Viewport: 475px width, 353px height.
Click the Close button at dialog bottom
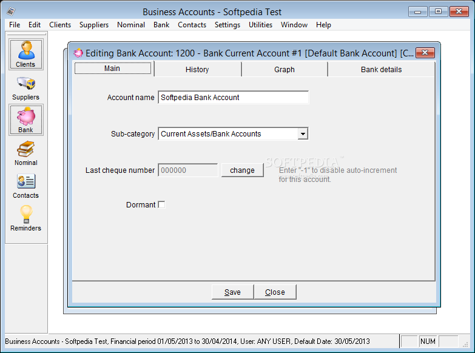tap(275, 292)
